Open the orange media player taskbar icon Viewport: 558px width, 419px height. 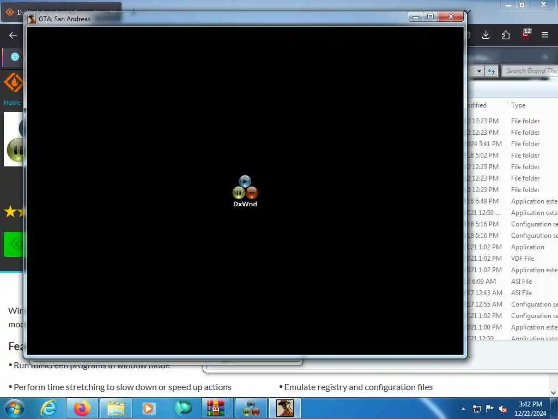148,408
